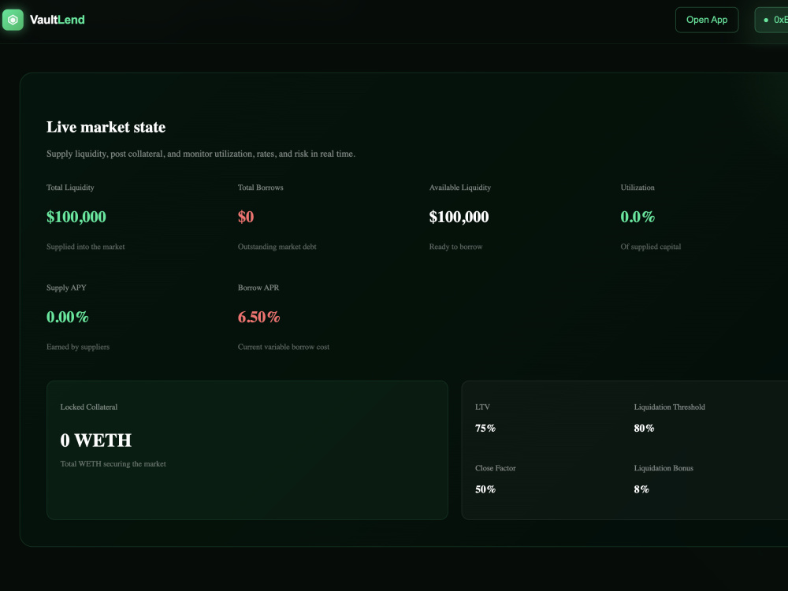Click 'Total WETH securing the market' caption

click(113, 464)
